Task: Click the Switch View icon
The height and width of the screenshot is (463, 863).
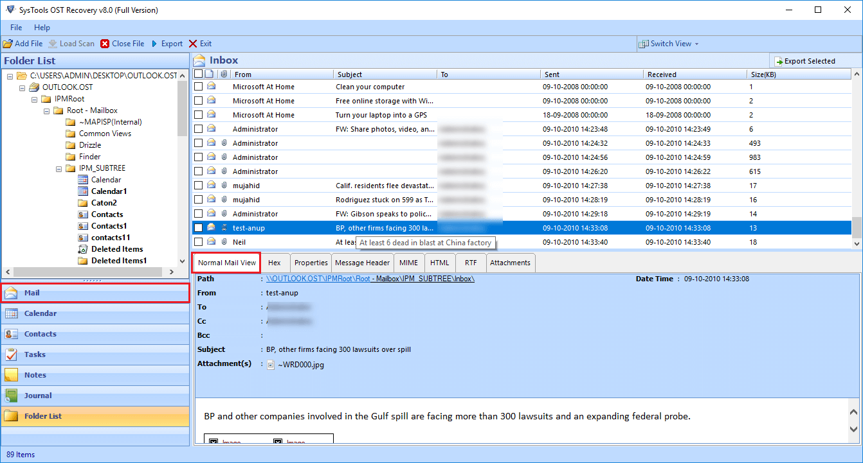Action: 644,44
